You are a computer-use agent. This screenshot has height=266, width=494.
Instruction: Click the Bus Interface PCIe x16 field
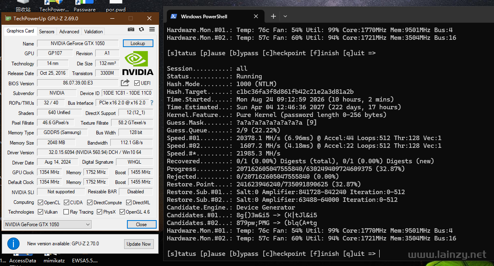point(122,103)
